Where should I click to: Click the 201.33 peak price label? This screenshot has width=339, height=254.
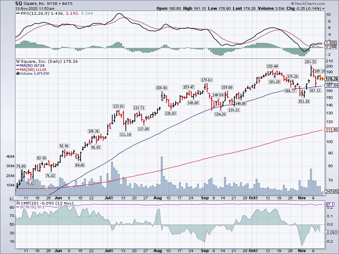point(310,62)
